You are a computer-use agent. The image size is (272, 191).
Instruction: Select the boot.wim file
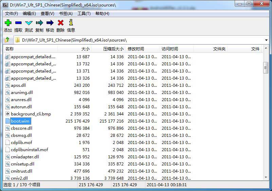point(20,121)
